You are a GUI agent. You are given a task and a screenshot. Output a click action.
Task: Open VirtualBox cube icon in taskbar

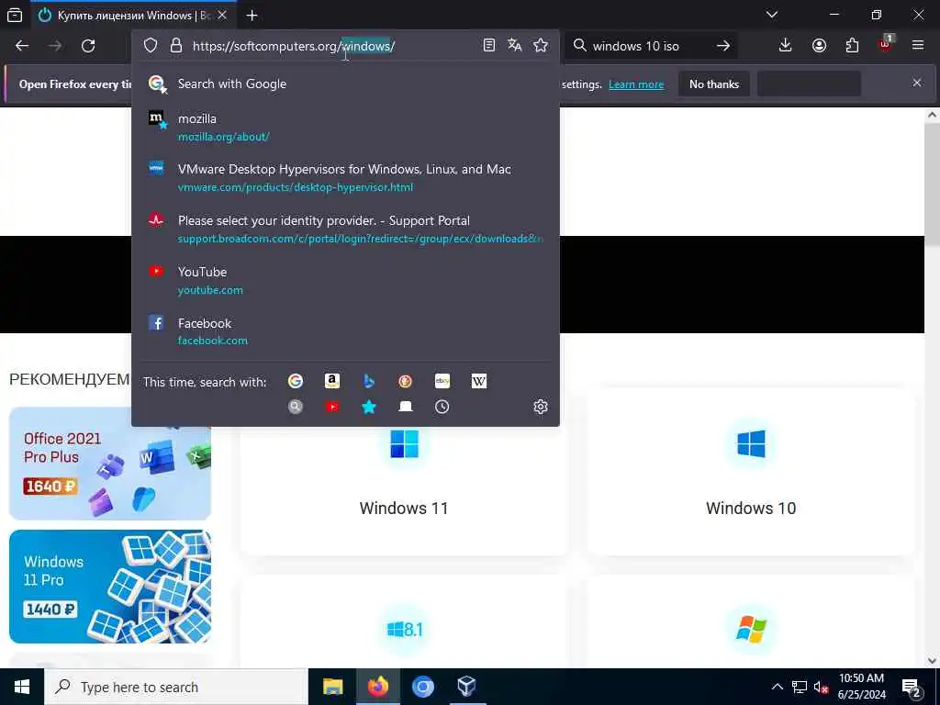[466, 687]
